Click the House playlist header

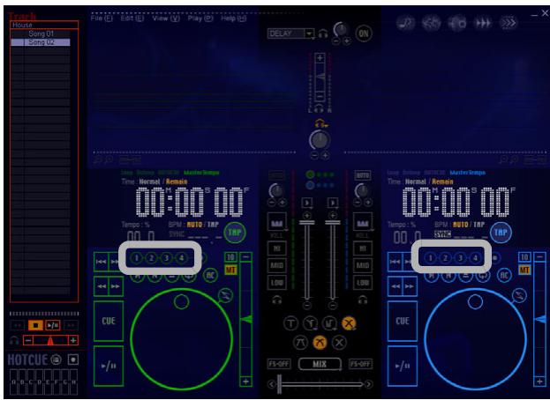click(x=44, y=26)
